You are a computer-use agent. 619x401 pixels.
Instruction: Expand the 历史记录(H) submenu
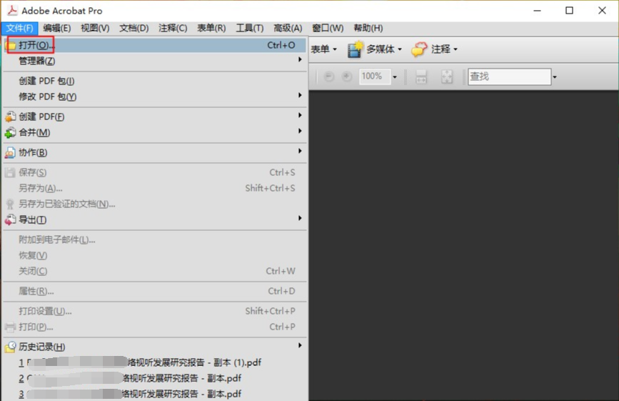(x=155, y=347)
